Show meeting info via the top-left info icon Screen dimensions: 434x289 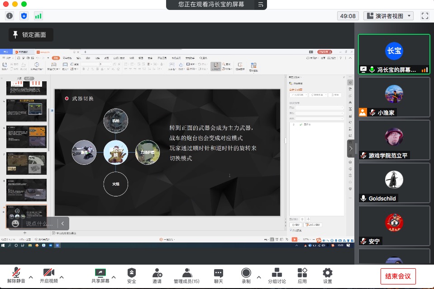pyautogui.click(x=10, y=16)
